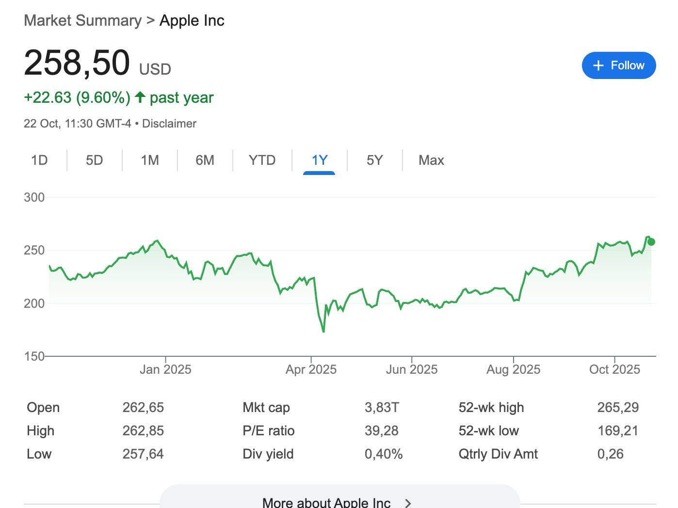Select the YTD tab

(x=262, y=160)
